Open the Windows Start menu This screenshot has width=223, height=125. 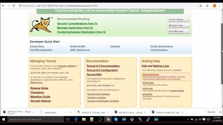click(x=3, y=119)
